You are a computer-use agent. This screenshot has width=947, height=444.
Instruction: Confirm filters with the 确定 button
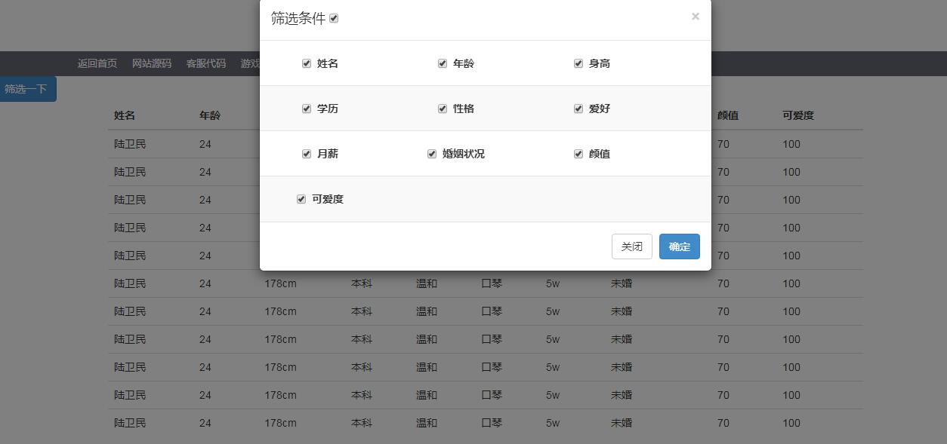(678, 246)
